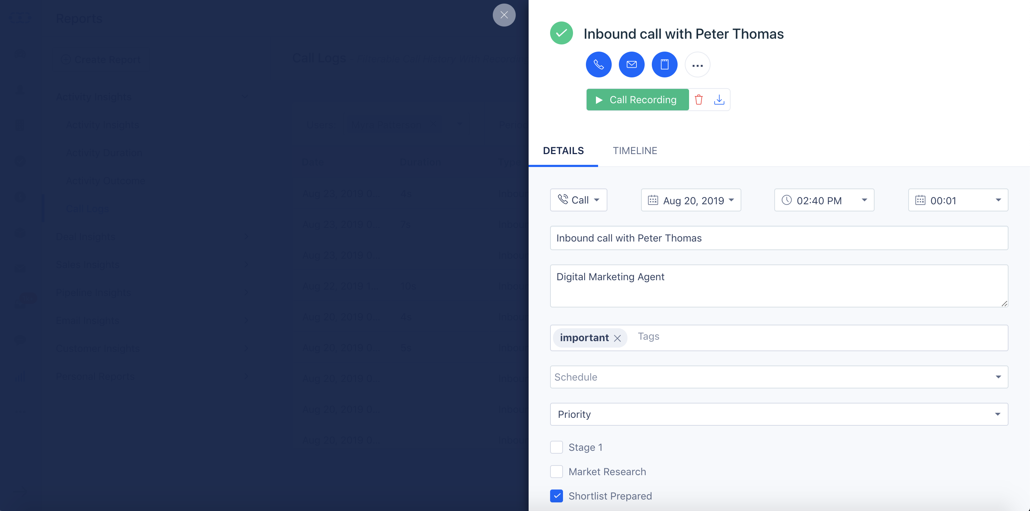Open the three-dot more options menu
Image resolution: width=1030 pixels, height=511 pixels.
pos(697,65)
